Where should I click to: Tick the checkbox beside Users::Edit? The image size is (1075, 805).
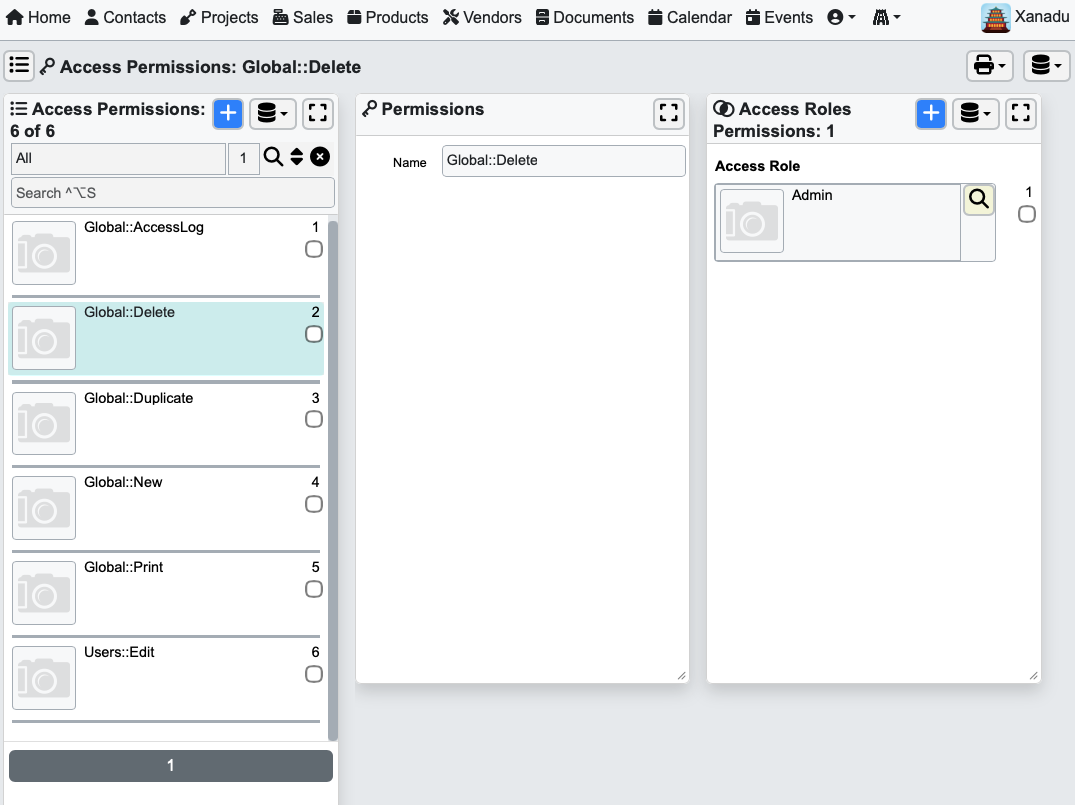313,674
